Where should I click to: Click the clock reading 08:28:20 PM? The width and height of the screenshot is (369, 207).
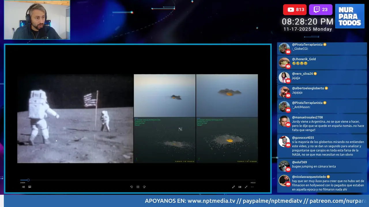tap(308, 22)
